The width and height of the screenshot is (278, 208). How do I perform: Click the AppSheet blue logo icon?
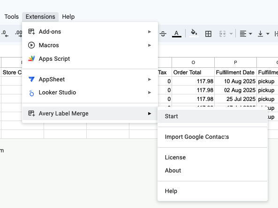click(x=31, y=79)
